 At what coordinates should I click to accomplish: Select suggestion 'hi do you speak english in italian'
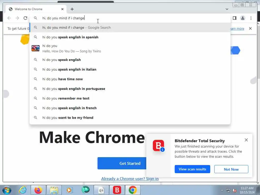(x=130, y=69)
